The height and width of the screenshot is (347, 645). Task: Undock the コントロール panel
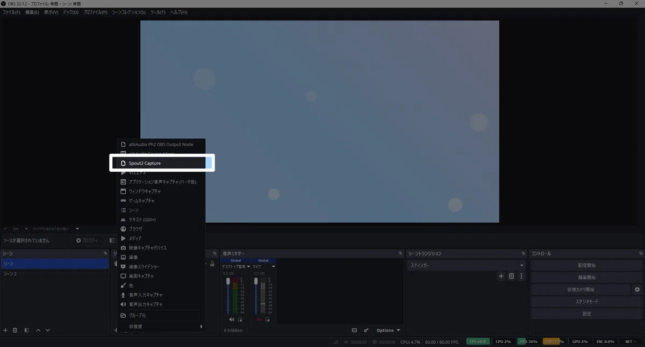click(x=640, y=253)
